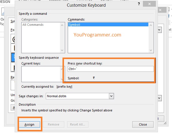Click the Assign button
172x134 pixels.
pos(29,124)
